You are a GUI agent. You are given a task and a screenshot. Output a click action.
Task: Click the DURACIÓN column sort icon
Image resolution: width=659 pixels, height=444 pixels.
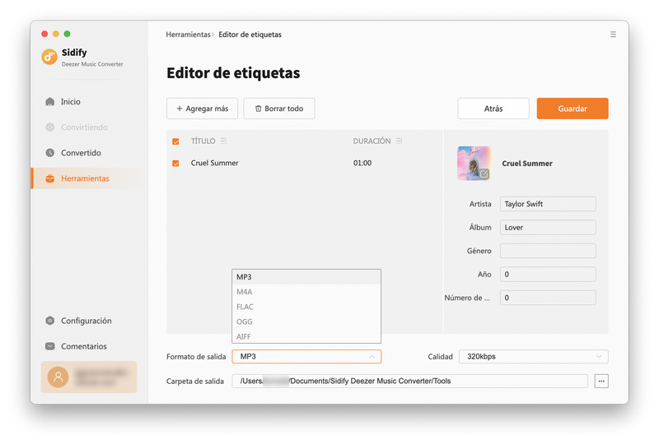pos(399,141)
